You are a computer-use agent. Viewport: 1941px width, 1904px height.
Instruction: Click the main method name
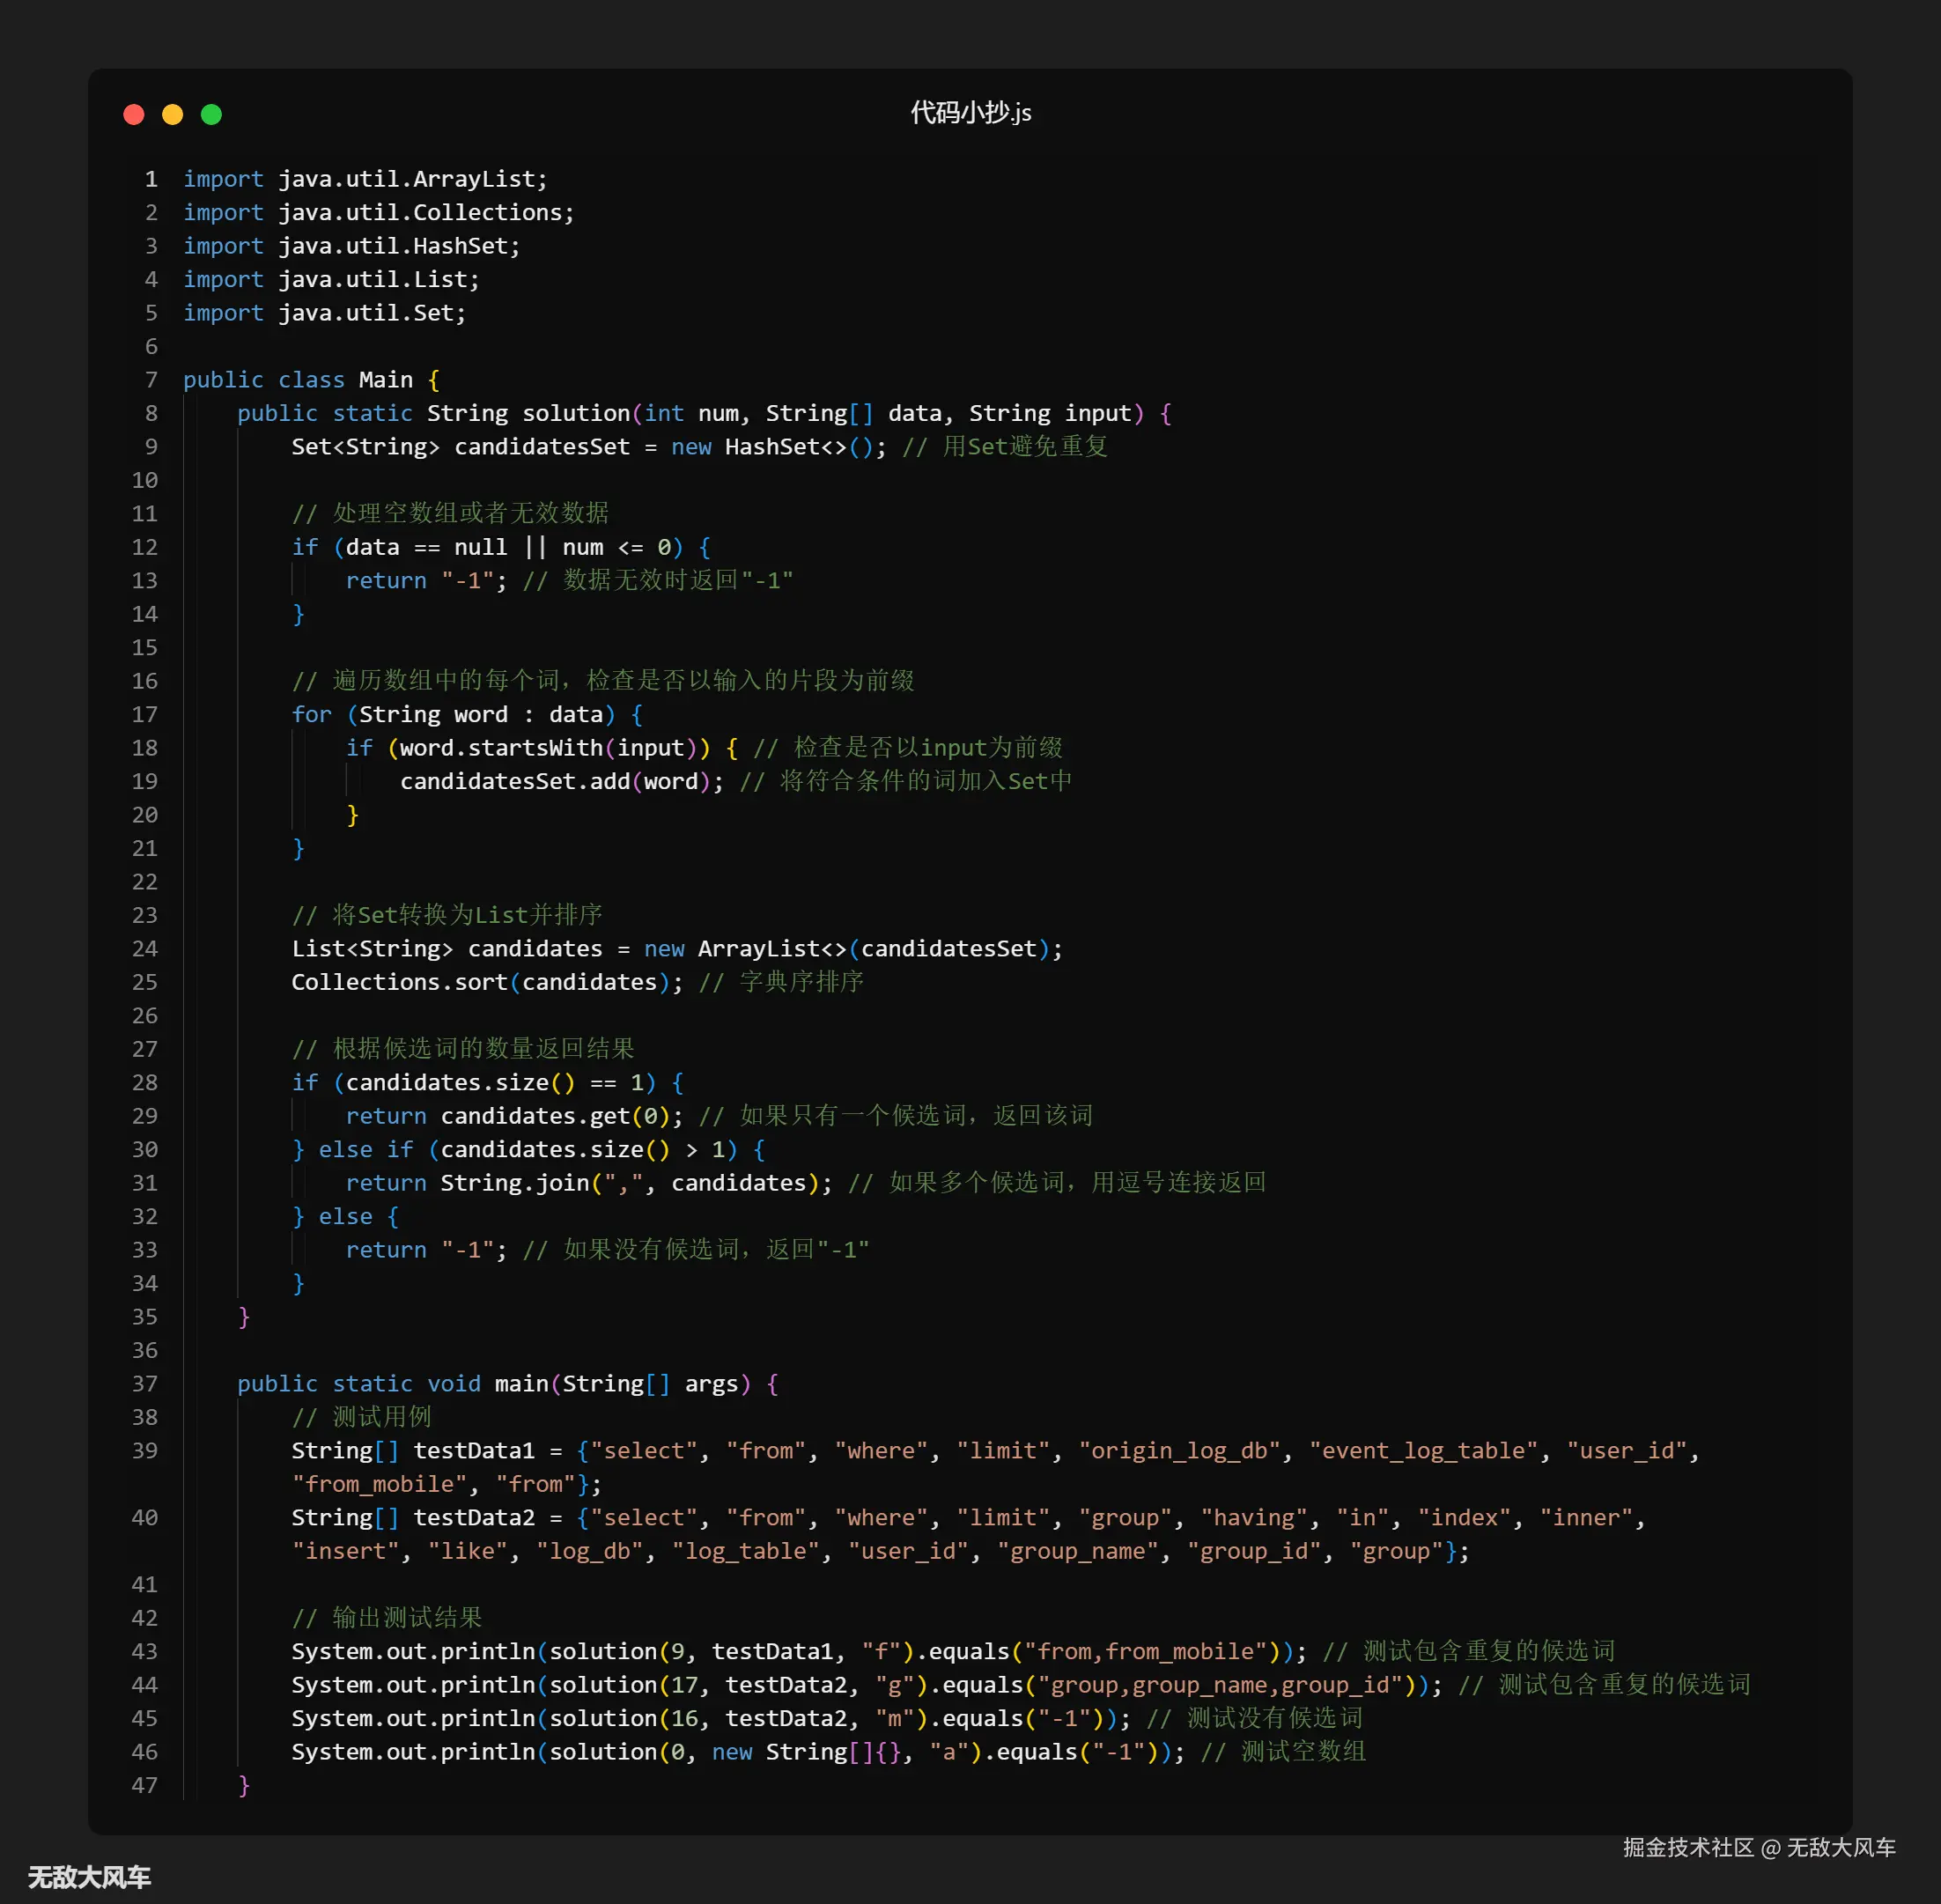(521, 1384)
